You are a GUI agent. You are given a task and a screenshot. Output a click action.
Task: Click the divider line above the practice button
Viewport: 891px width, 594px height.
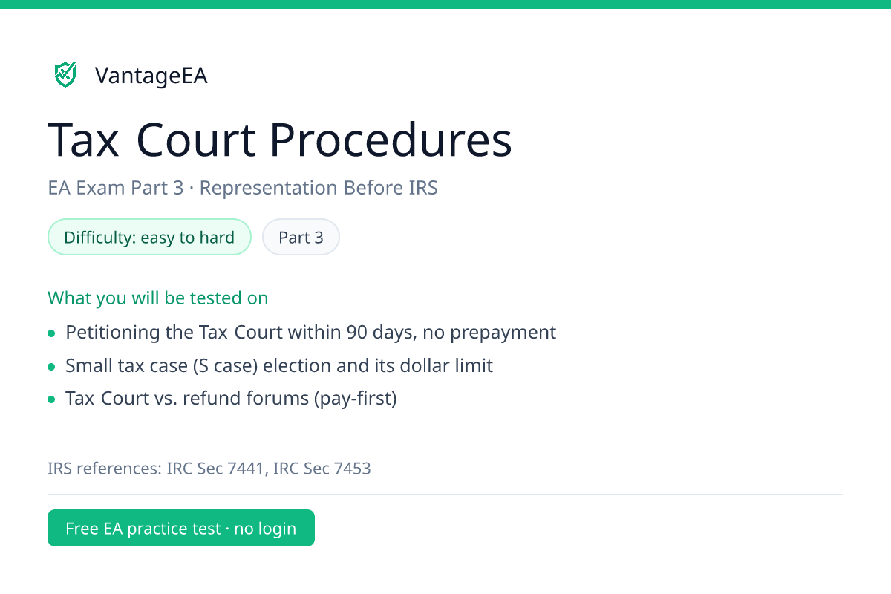(x=446, y=494)
